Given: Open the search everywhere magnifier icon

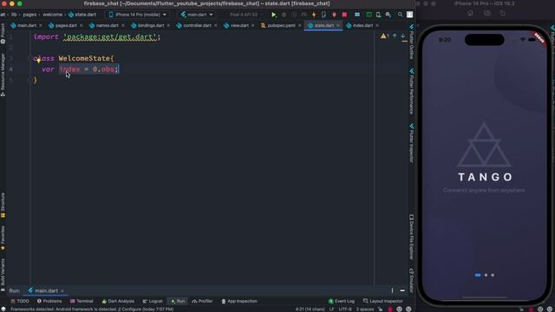Looking at the screenshot, I should [400, 15].
